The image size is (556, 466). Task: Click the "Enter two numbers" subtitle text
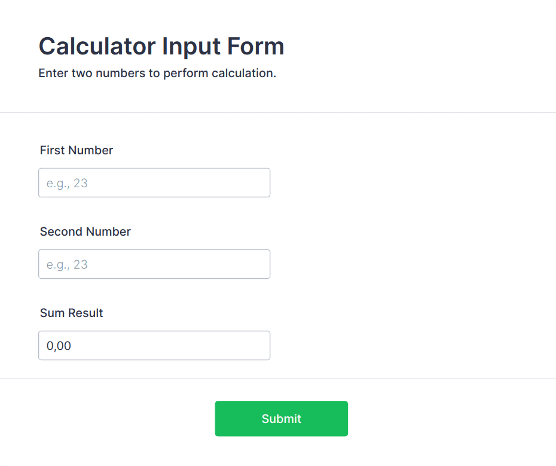[x=157, y=74]
